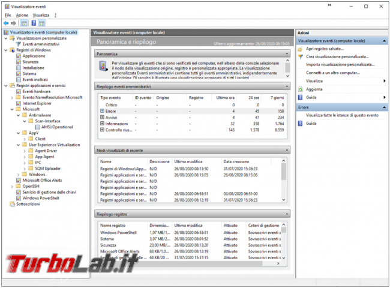Click the Sistema log icon
This screenshot has width=390, height=288.
pyautogui.click(x=19, y=74)
